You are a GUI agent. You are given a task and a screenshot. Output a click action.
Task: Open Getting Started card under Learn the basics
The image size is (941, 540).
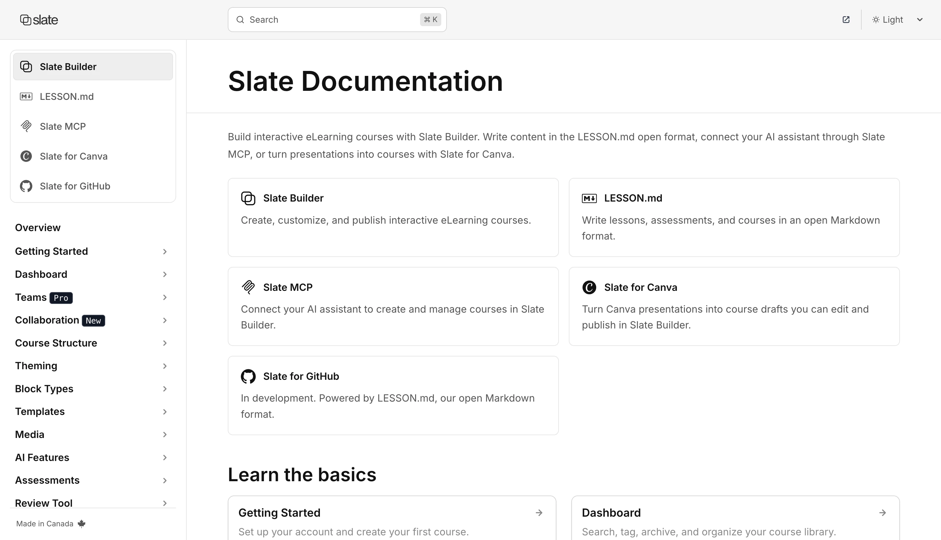pos(392,518)
